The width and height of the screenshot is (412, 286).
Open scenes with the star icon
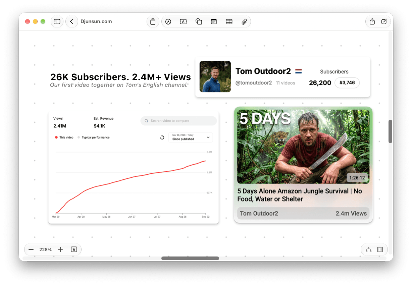click(74, 249)
